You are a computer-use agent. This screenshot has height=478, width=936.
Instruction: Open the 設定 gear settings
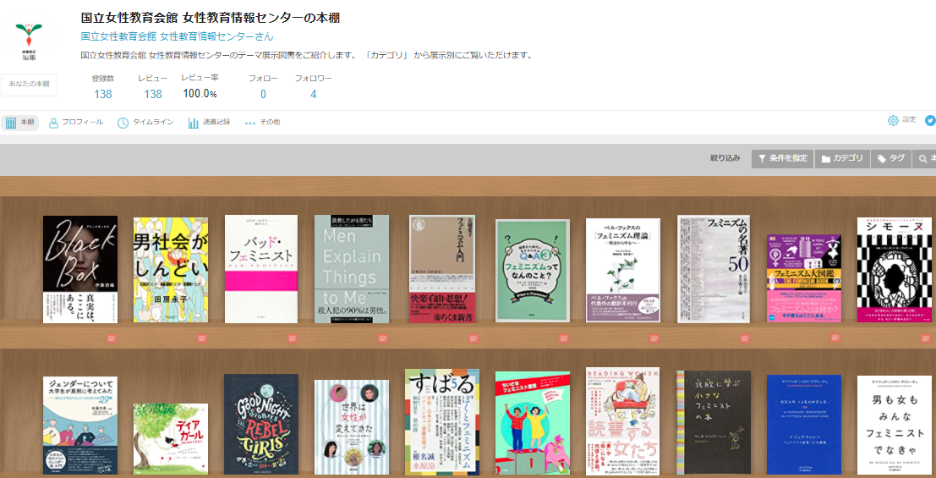[902, 120]
